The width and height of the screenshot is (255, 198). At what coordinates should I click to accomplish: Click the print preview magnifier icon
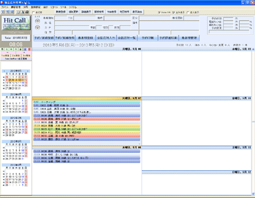(x=22, y=12)
